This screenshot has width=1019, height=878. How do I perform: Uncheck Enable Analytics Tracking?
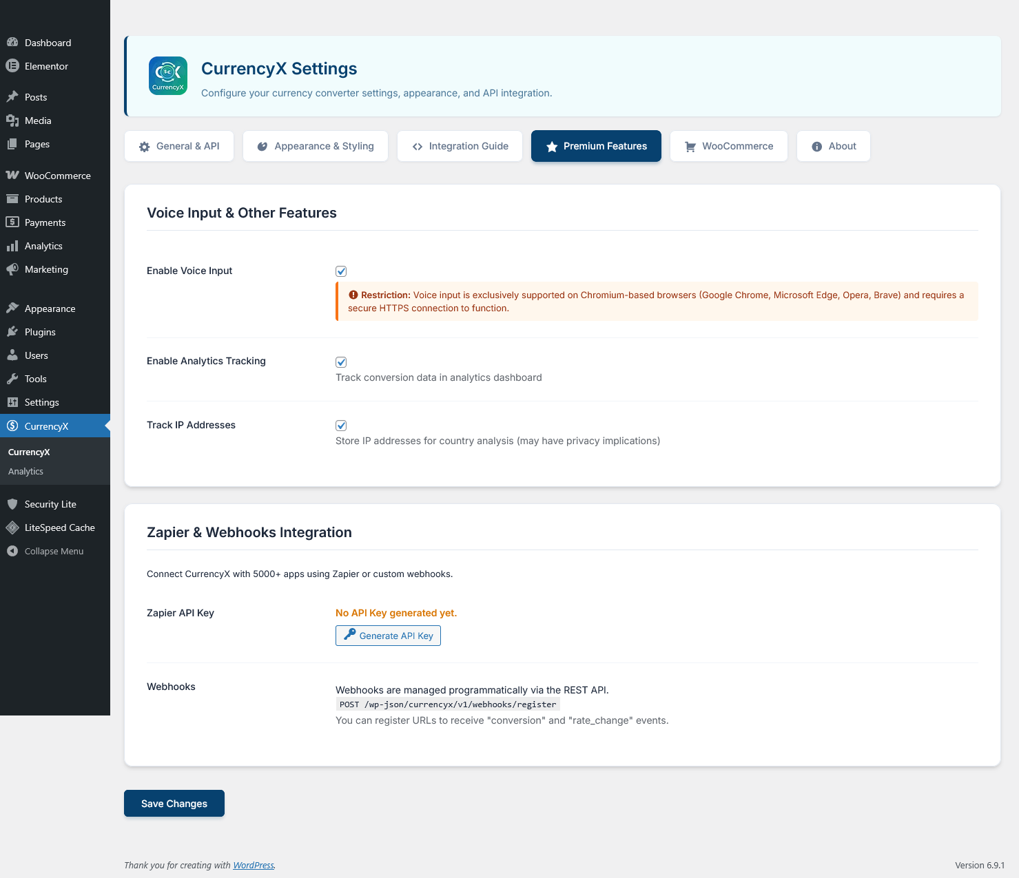coord(341,362)
